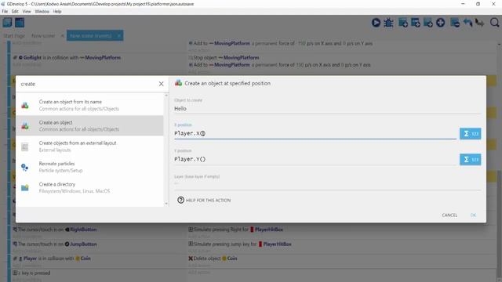Click the Cancel button
The image size is (502, 282).
[x=449, y=215]
